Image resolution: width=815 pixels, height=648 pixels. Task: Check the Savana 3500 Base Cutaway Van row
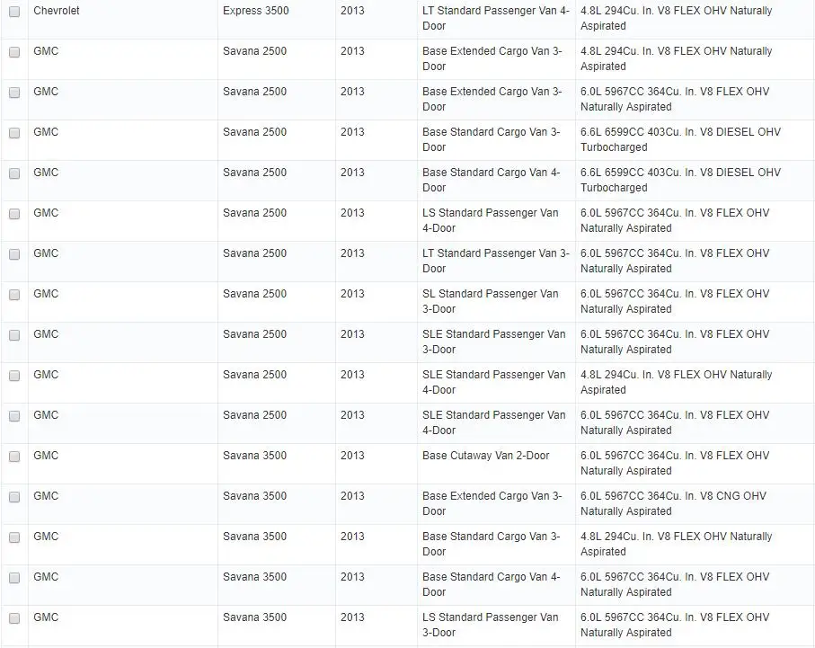(14, 457)
